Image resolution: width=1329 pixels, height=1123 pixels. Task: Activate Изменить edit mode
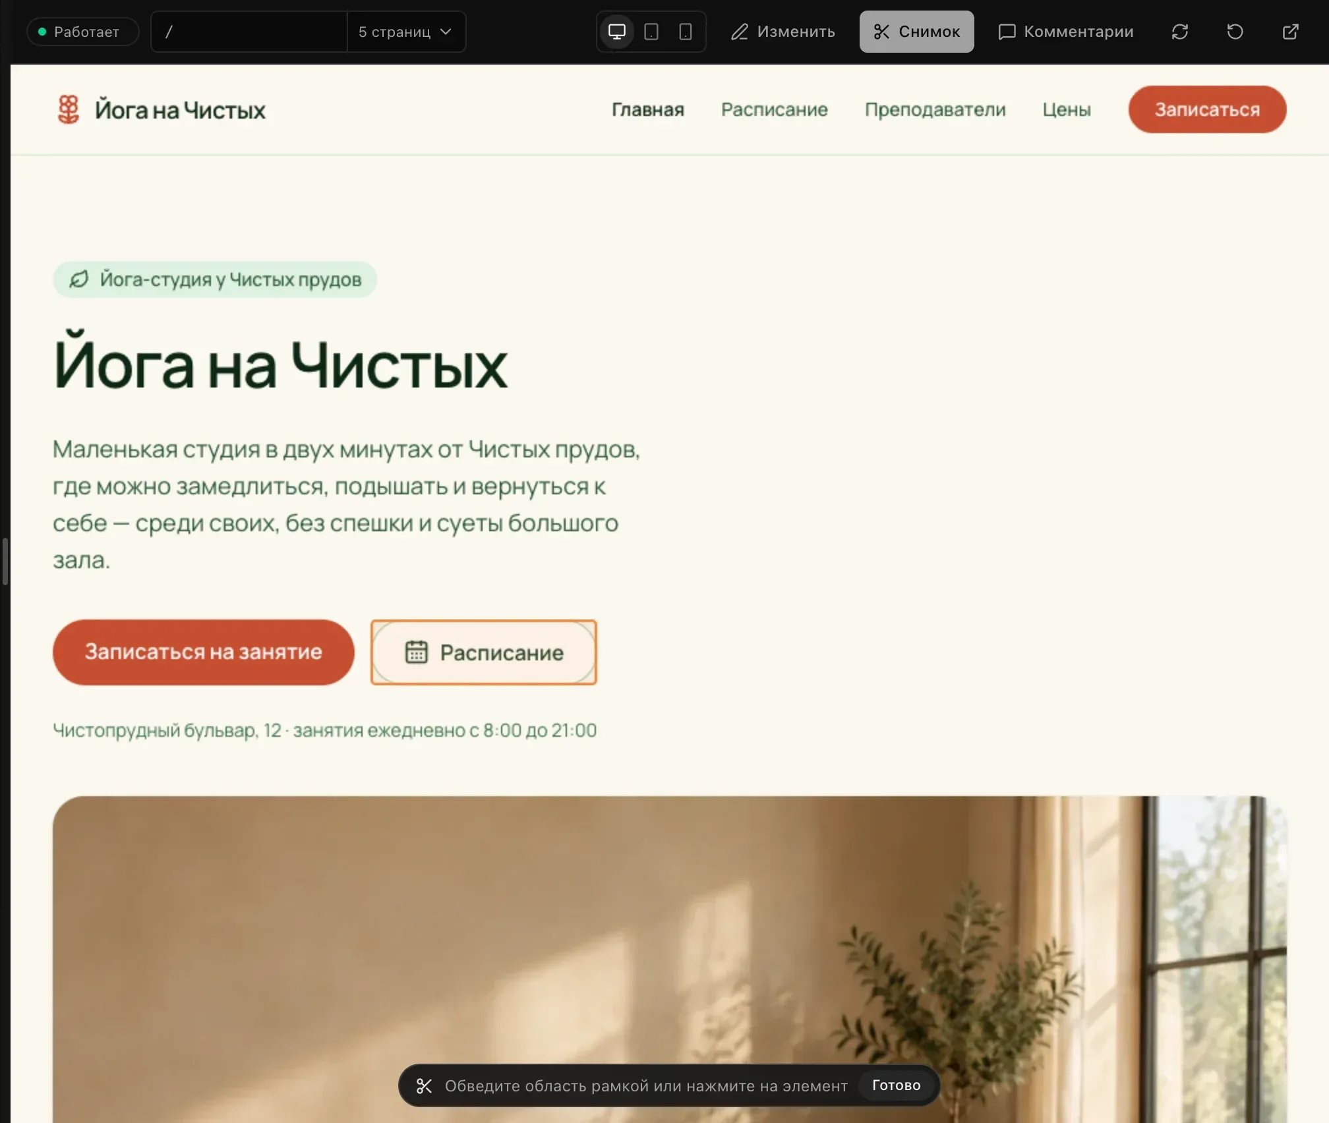[x=783, y=32]
